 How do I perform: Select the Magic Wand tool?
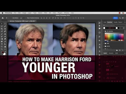tap(5, 26)
